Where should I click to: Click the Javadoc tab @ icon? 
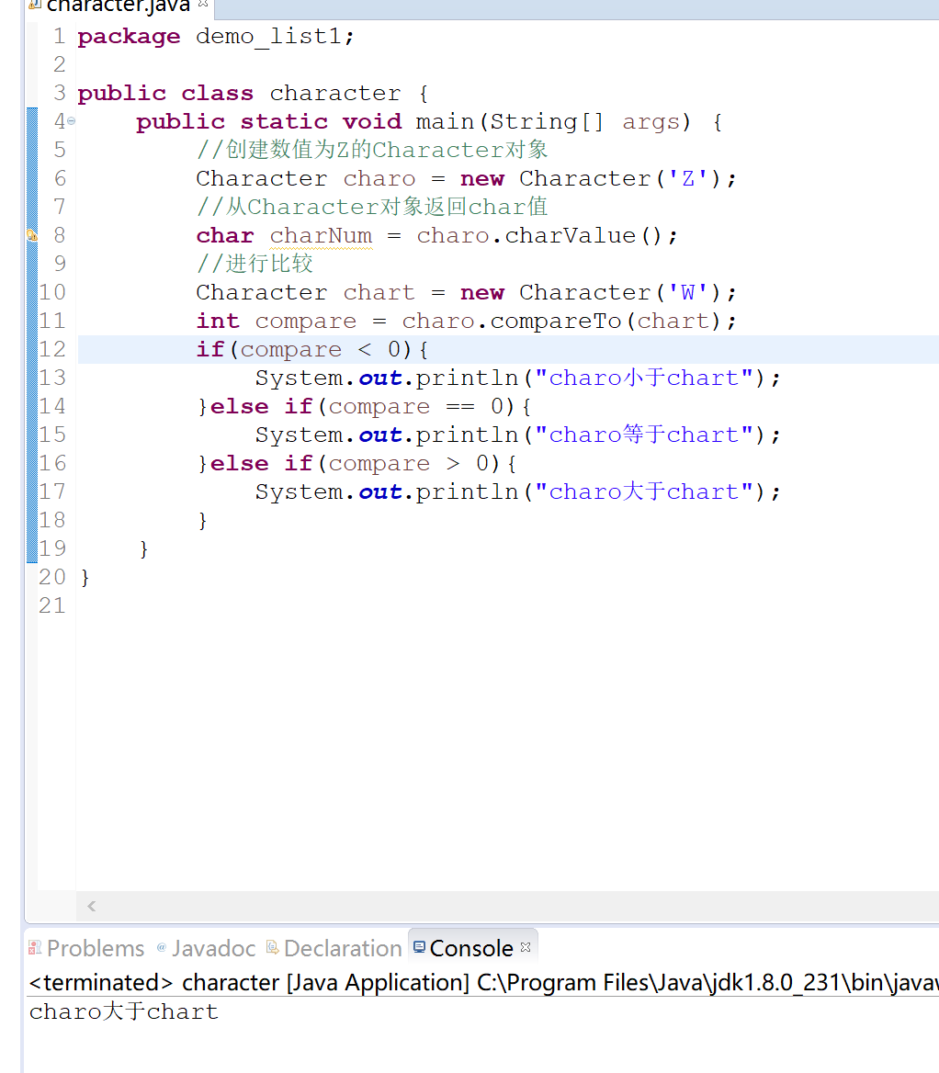(x=162, y=947)
